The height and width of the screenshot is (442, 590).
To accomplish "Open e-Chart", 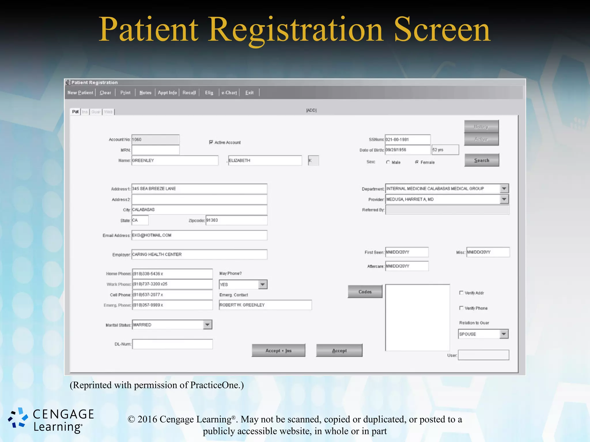I will click(229, 93).
